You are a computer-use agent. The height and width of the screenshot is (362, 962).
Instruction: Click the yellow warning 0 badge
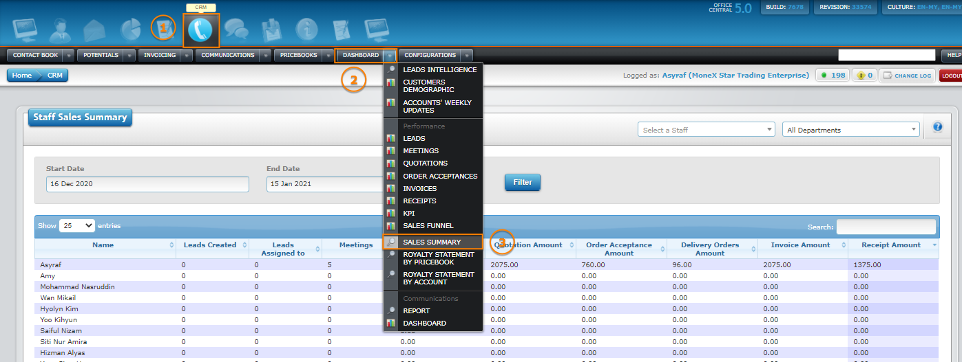(864, 76)
